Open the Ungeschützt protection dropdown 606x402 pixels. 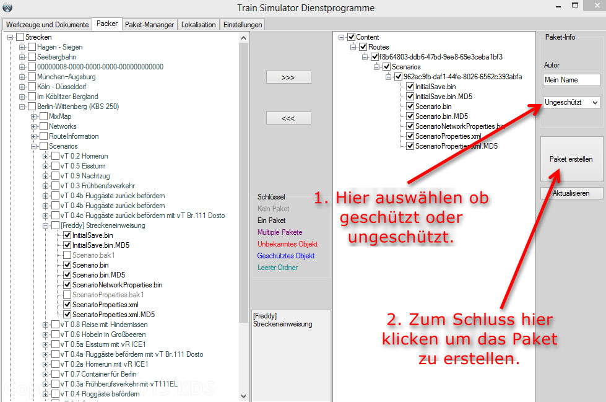point(571,102)
